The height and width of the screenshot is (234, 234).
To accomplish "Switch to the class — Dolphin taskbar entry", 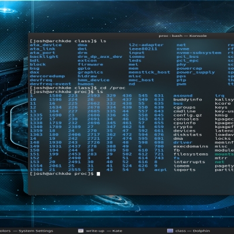I will tap(189, 231).
